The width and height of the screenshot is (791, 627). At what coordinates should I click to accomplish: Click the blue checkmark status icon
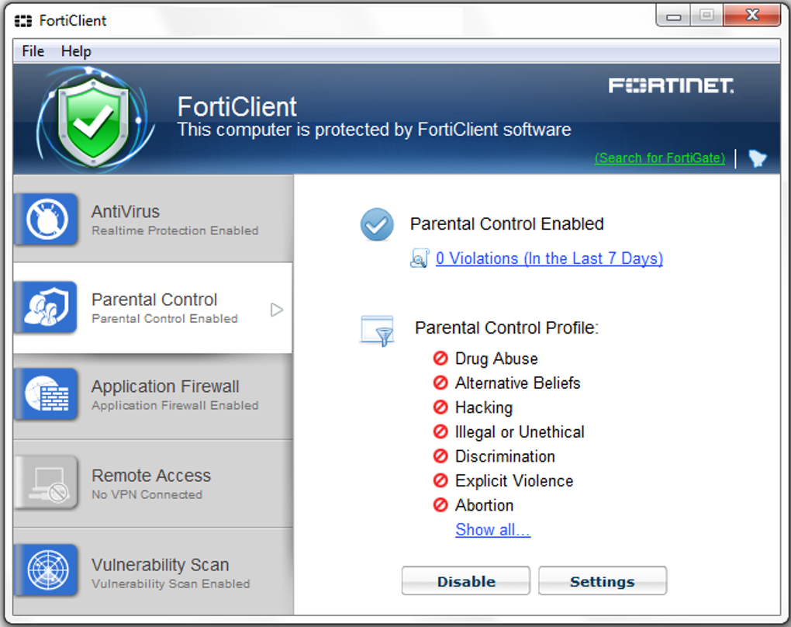[377, 225]
